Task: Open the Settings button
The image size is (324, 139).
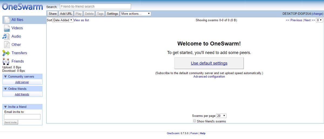Action: coord(112,14)
